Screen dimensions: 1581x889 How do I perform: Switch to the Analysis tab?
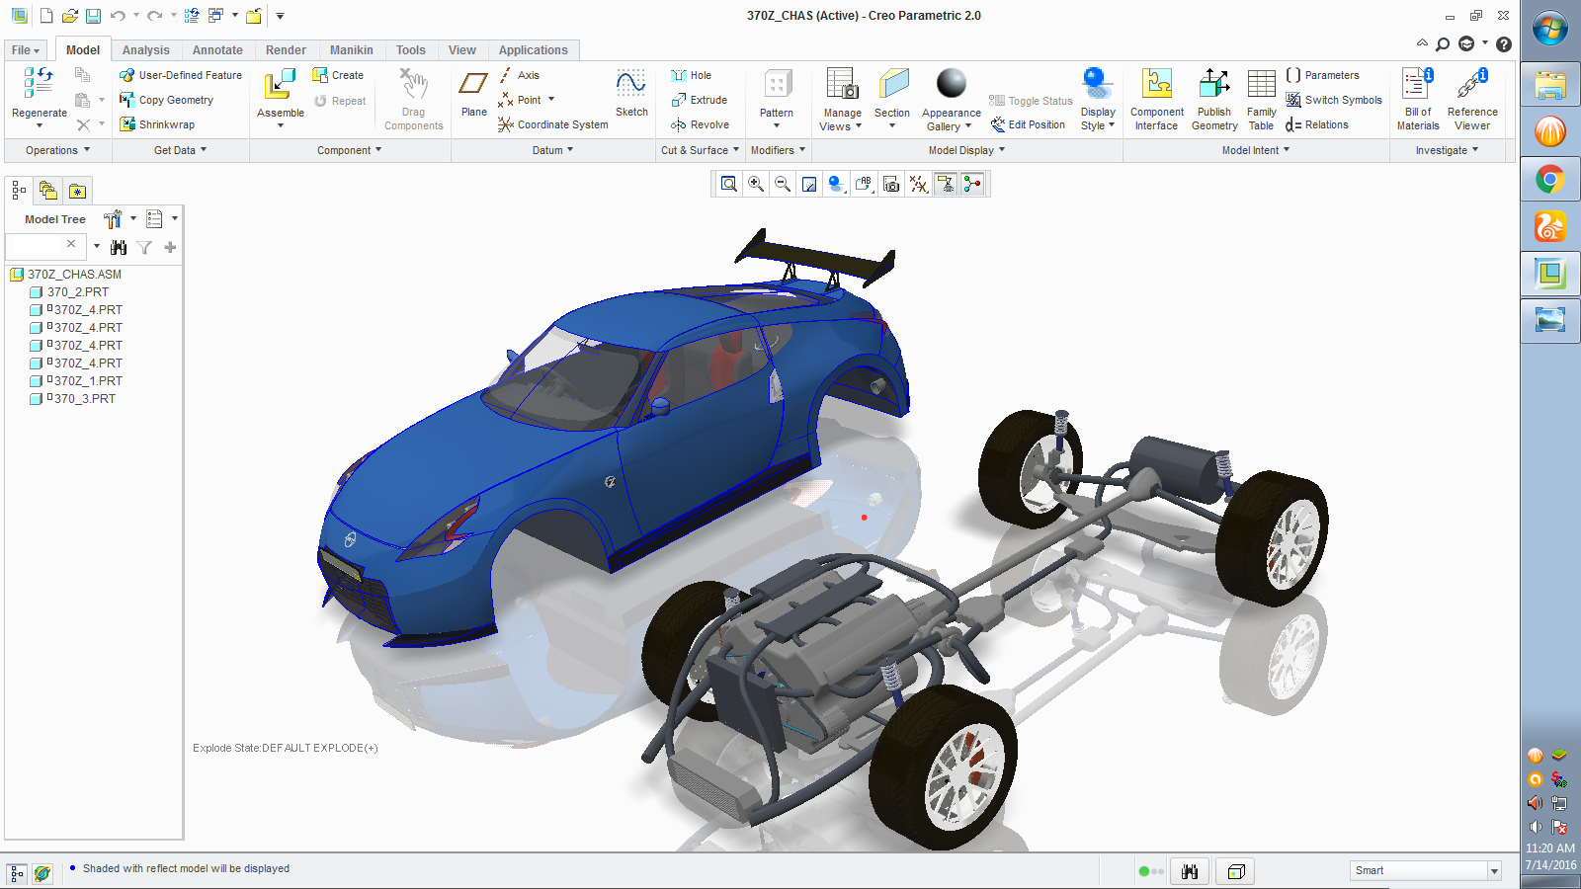tap(145, 50)
